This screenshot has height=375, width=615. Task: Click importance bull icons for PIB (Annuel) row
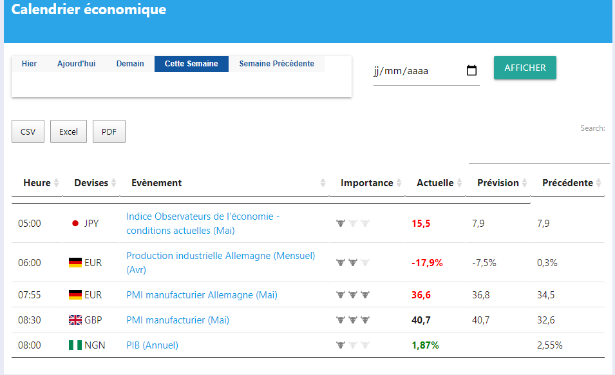[x=353, y=345]
